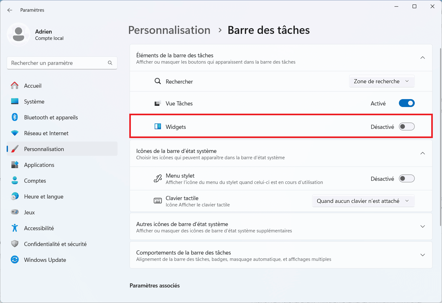Viewport: 442px width, 303px height.
Task: Click the Windows Update sync icon
Action: pyautogui.click(x=15, y=260)
